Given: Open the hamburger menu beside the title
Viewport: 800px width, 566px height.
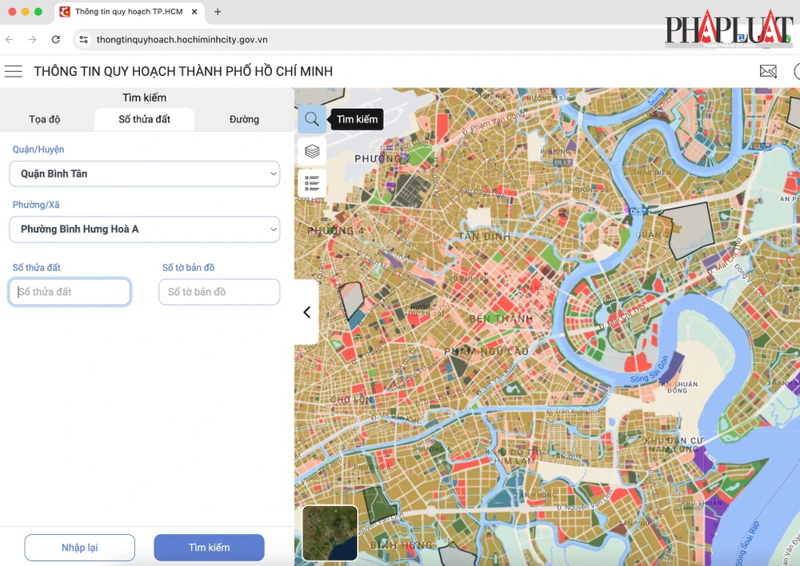Looking at the screenshot, I should (x=14, y=72).
